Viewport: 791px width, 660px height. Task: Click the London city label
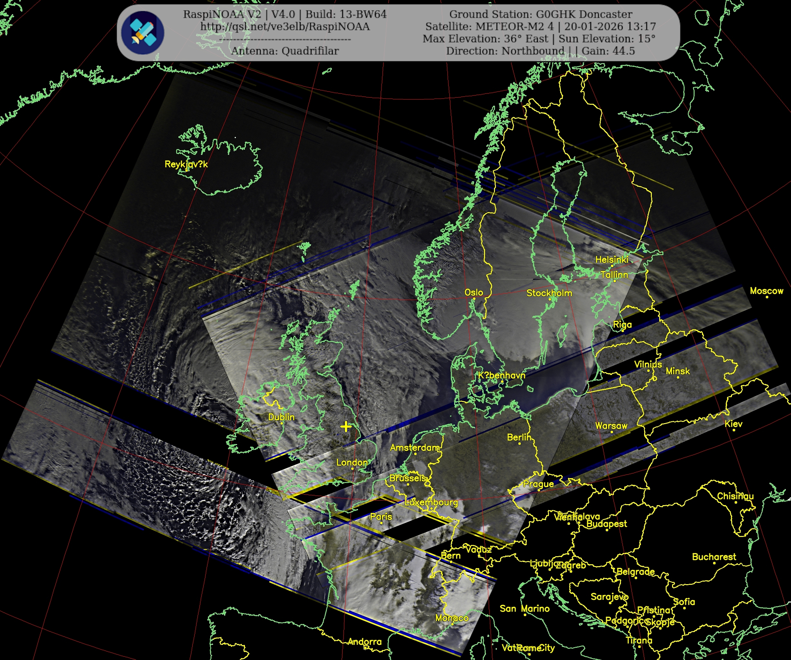(352, 462)
